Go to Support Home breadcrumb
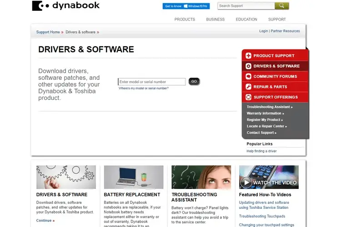Image resolution: width=341 pixels, height=227 pixels. (48, 32)
